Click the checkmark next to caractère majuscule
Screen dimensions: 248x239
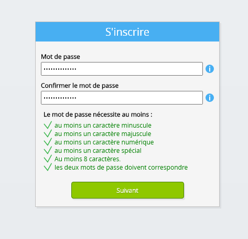48,133
